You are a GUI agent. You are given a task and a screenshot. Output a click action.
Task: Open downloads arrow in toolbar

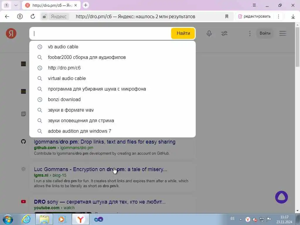click(x=293, y=17)
